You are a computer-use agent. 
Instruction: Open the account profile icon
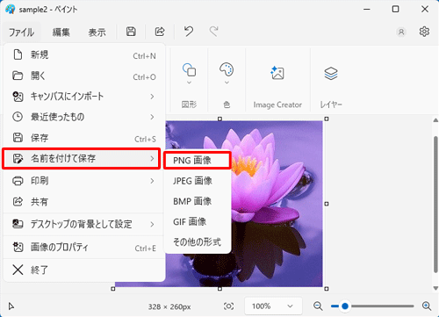401,32
